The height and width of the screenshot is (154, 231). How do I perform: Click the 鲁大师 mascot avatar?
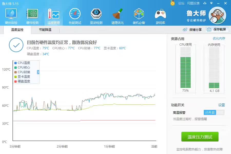pos(217,15)
